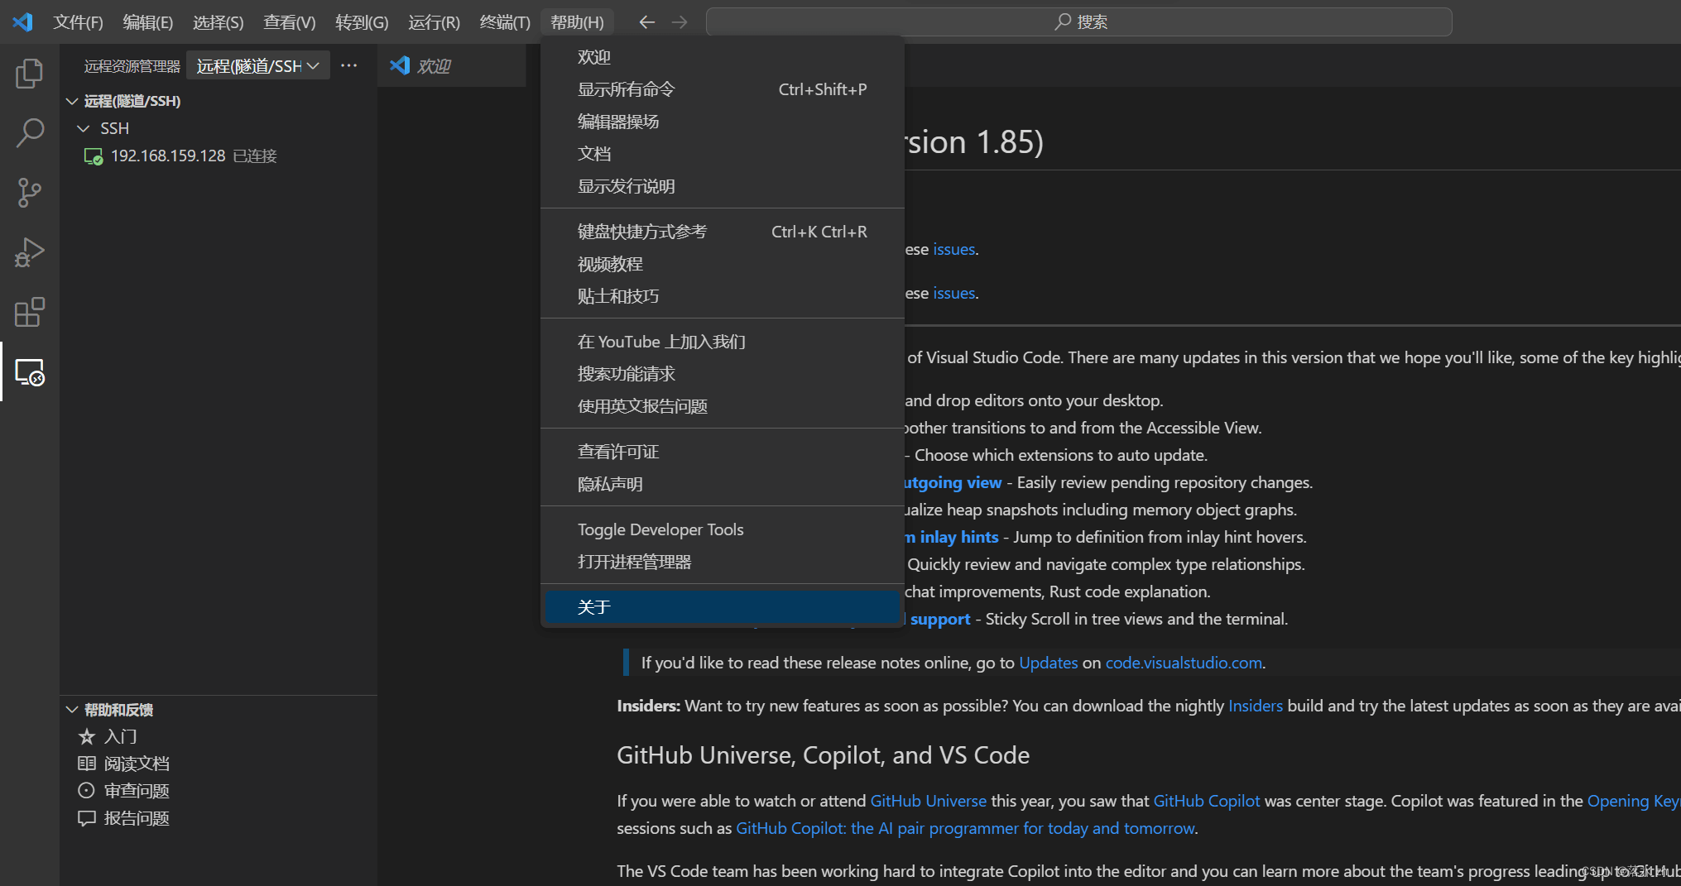This screenshot has width=1681, height=886.
Task: Select host 192.168.159.128 已连接
Action: pos(219,156)
